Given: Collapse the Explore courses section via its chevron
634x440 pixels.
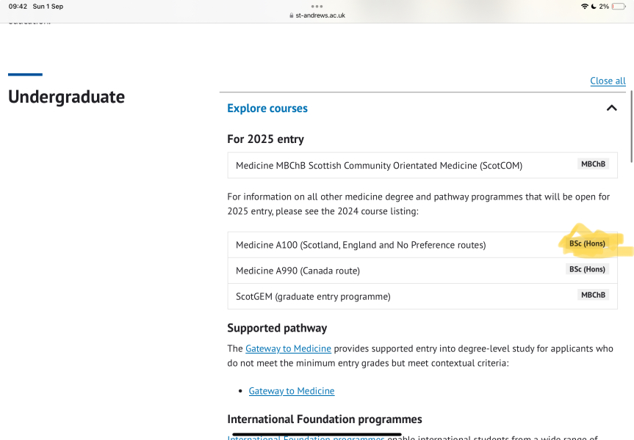Looking at the screenshot, I should 612,107.
